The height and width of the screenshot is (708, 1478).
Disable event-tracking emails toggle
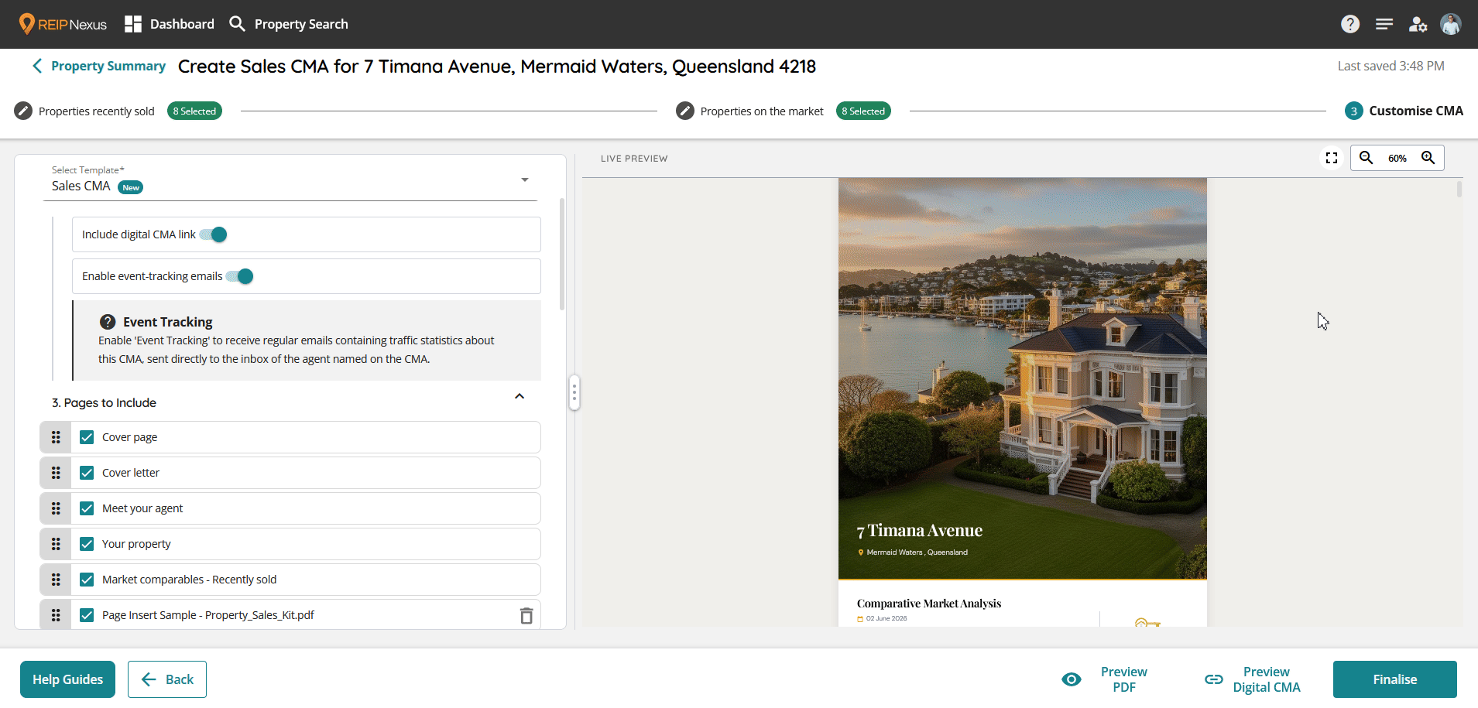239,276
